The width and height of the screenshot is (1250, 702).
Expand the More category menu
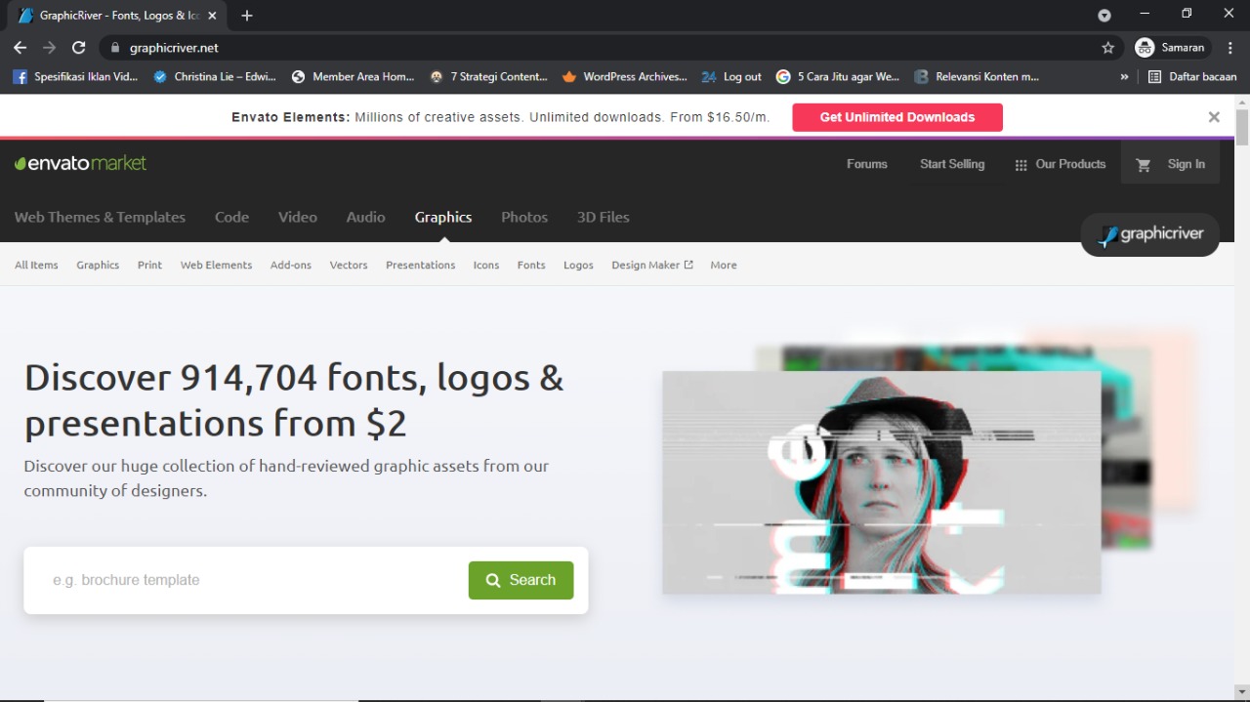coord(723,265)
